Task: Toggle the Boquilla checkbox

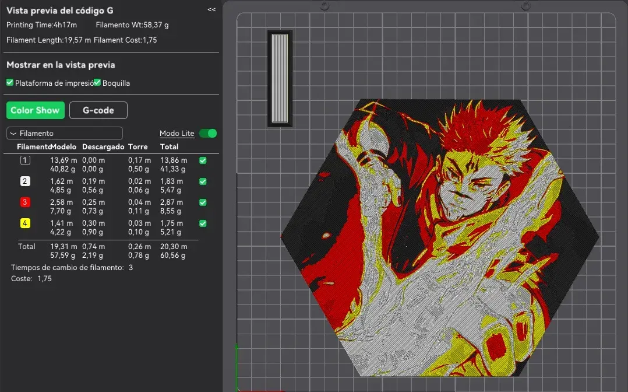Action: [x=97, y=82]
